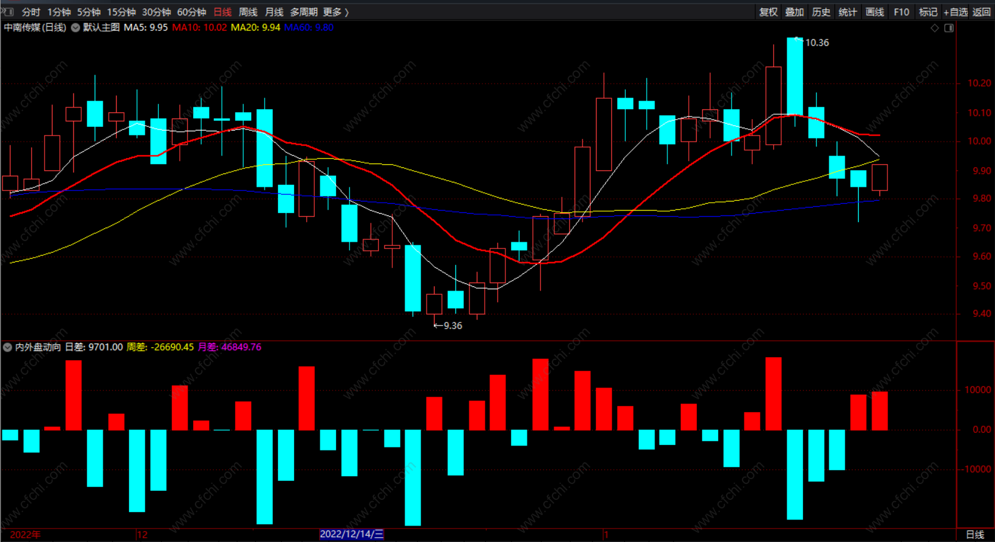This screenshot has height=542, width=995.
Task: Click the 默认主图 main chart label
Action: 101,27
